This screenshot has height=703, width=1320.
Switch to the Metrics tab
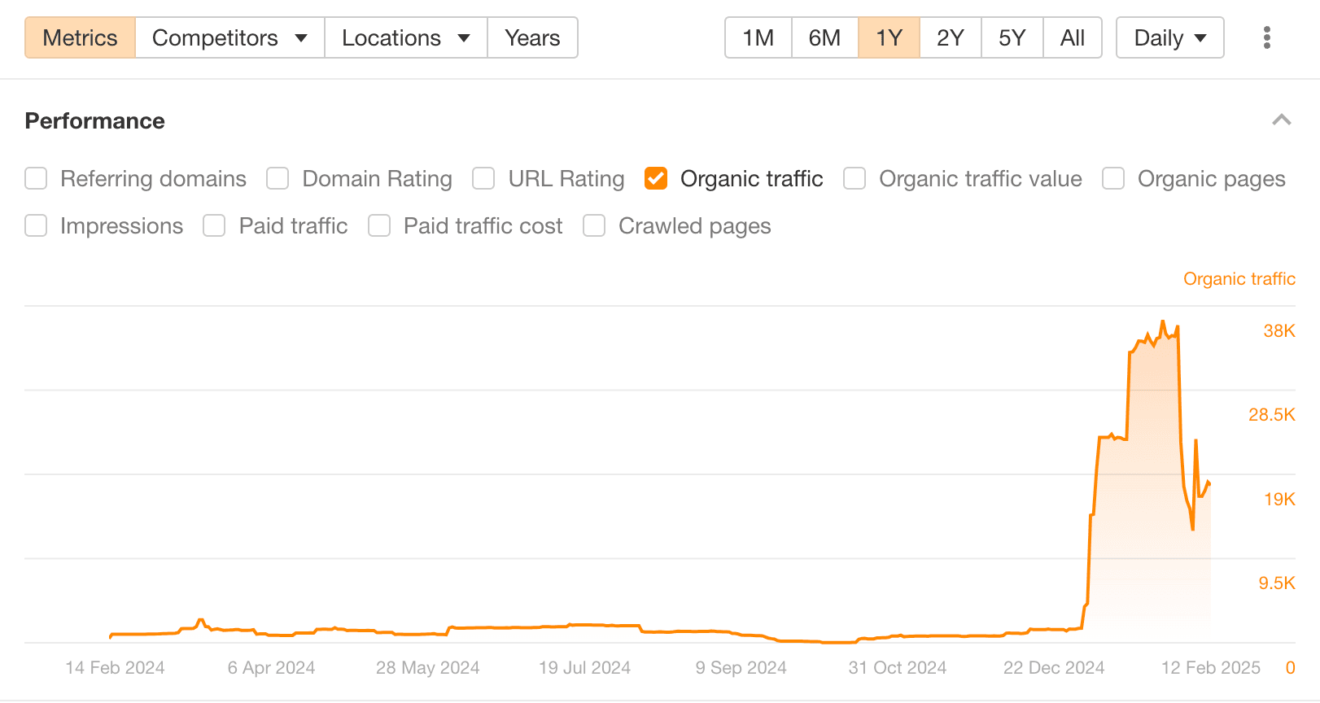click(80, 37)
